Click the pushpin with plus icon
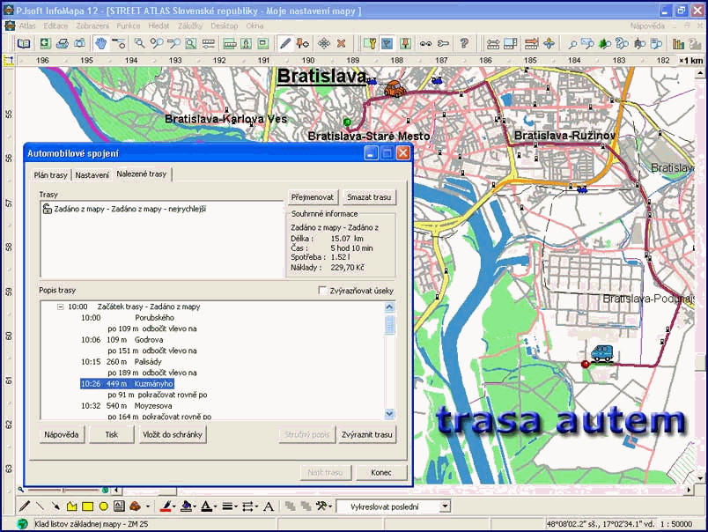Image resolution: width=708 pixels, height=532 pixels. [303, 43]
